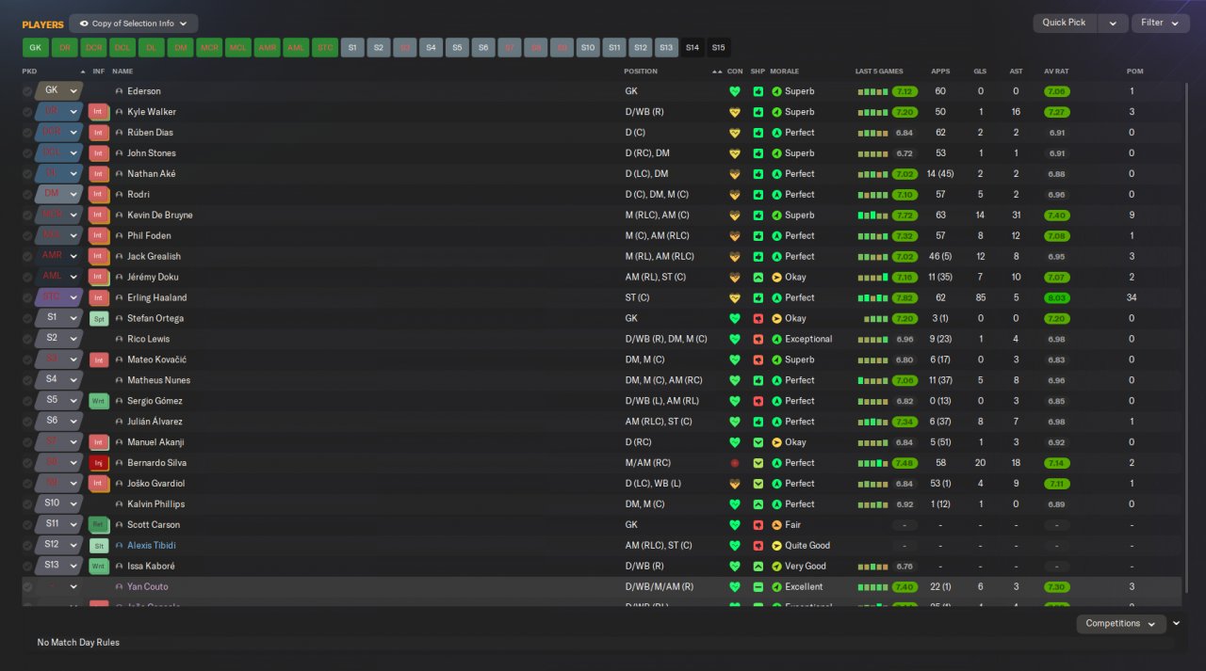Screen dimensions: 1206x671
Task: Expand the chevron right of Competitions
Action: pyautogui.click(x=1176, y=623)
